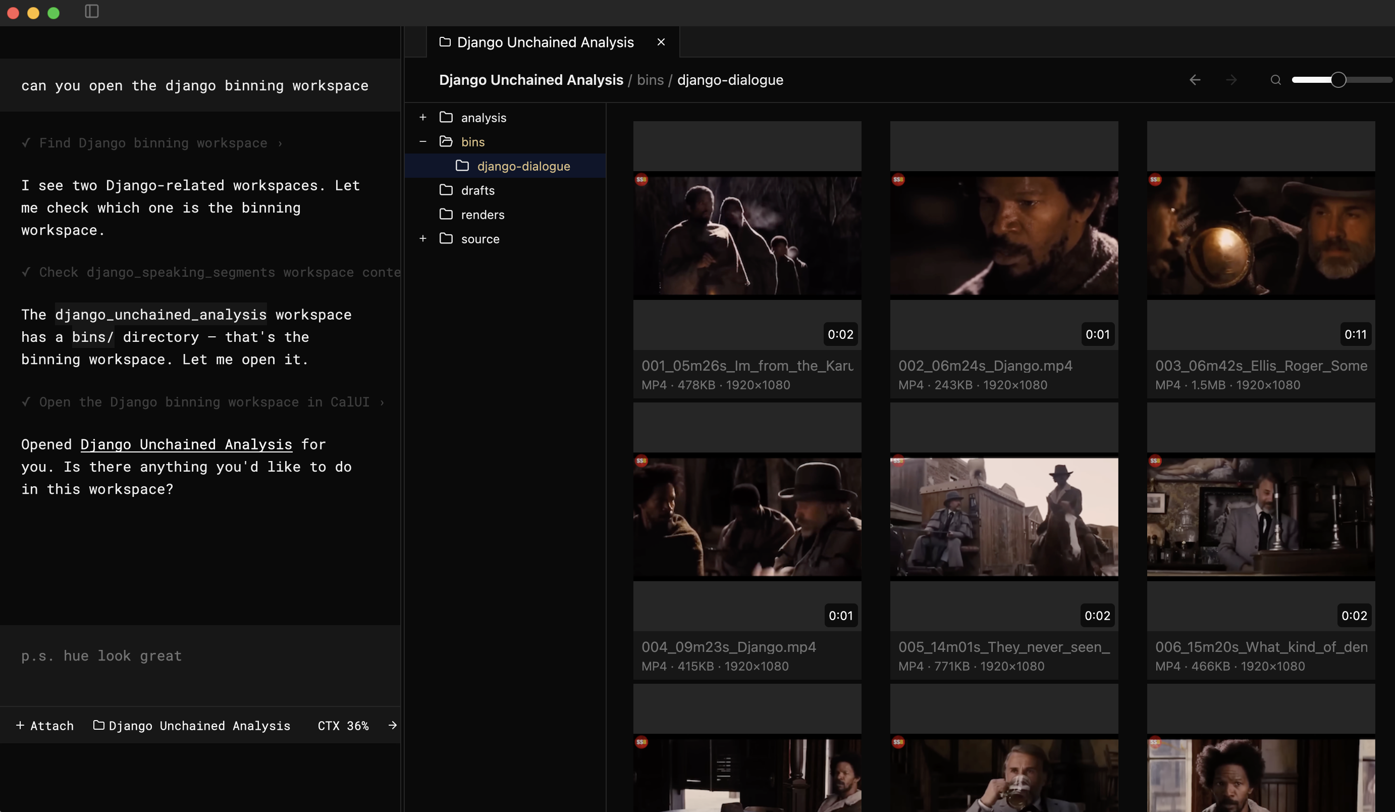Expand the source folder
1395x812 pixels.
tap(423, 238)
